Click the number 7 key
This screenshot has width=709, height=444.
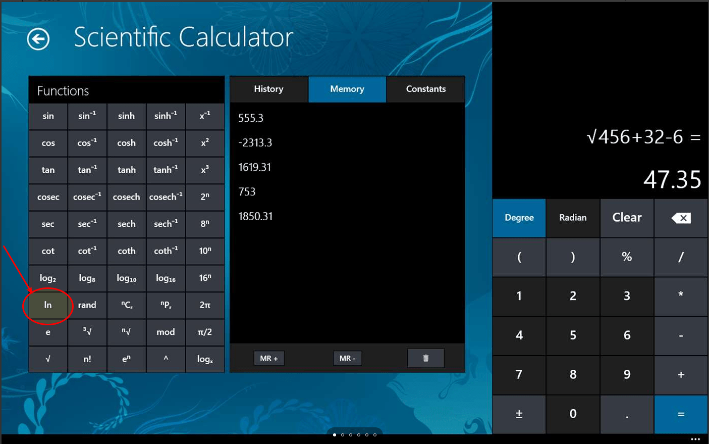click(519, 374)
